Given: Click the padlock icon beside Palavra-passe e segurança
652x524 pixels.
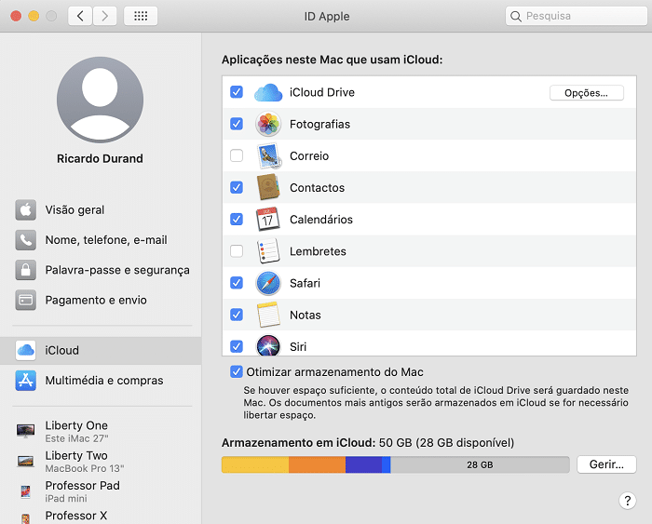Looking at the screenshot, I should (26, 270).
